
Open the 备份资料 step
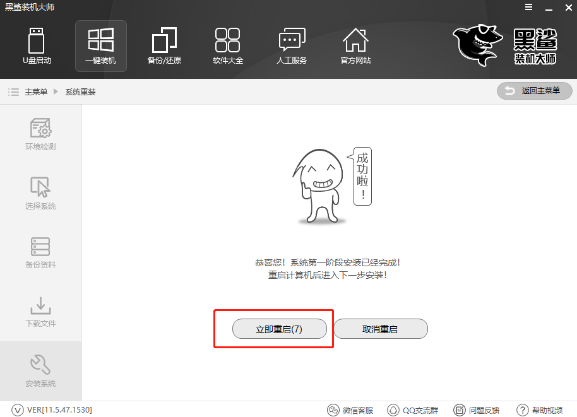(40, 252)
